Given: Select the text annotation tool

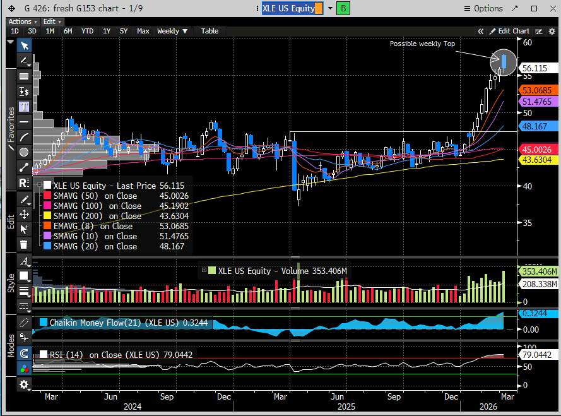Looking at the screenshot, I should point(24,106).
